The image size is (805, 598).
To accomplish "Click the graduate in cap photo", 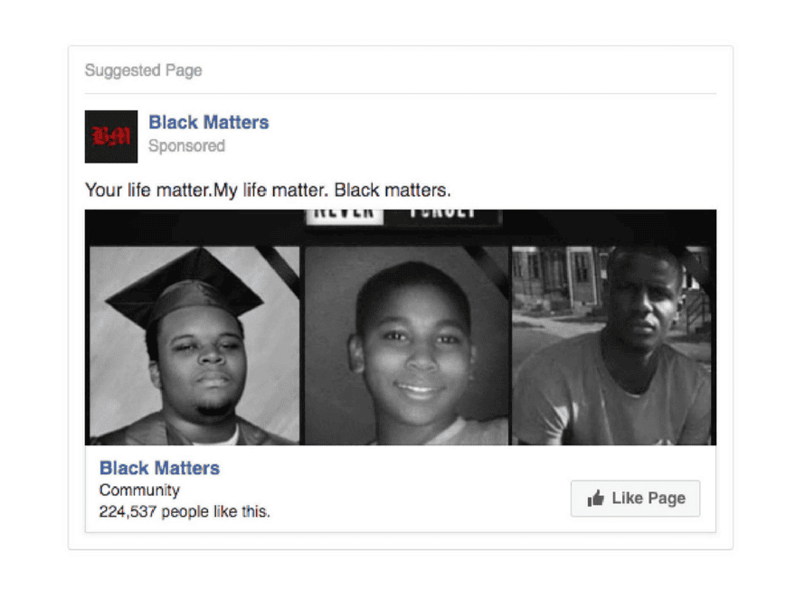I will [194, 345].
